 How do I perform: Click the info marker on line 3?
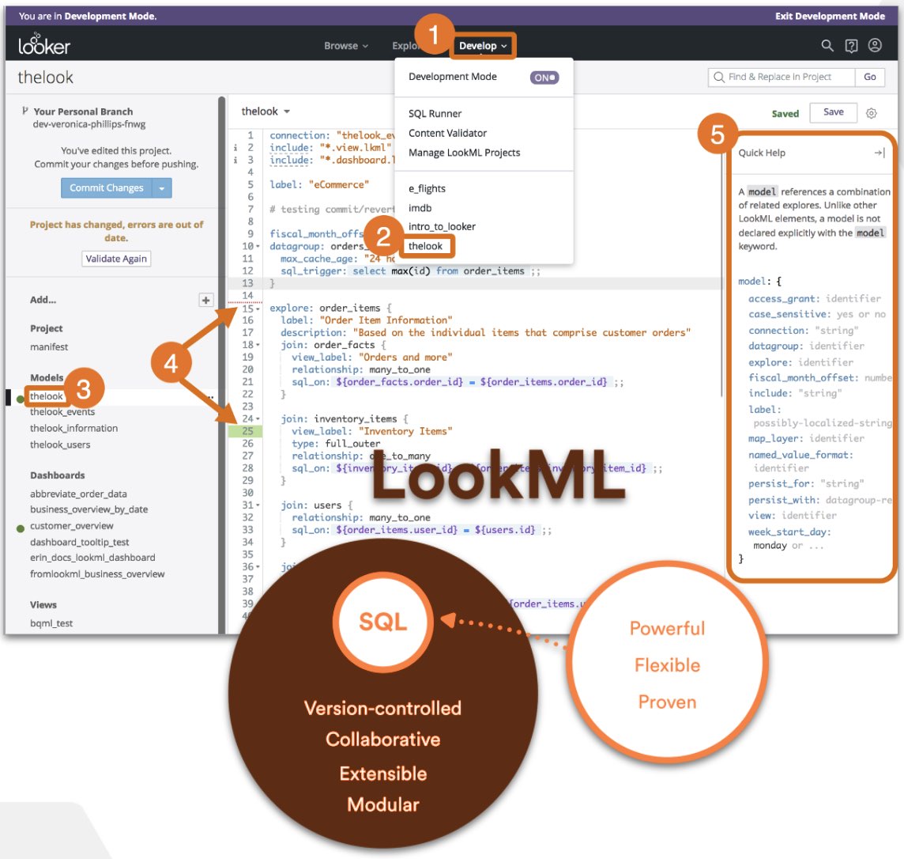coord(235,160)
